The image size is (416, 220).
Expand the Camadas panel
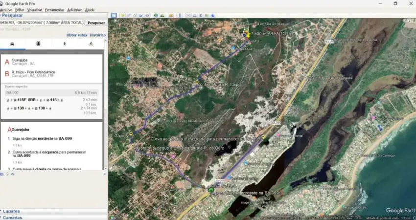tap(13, 218)
